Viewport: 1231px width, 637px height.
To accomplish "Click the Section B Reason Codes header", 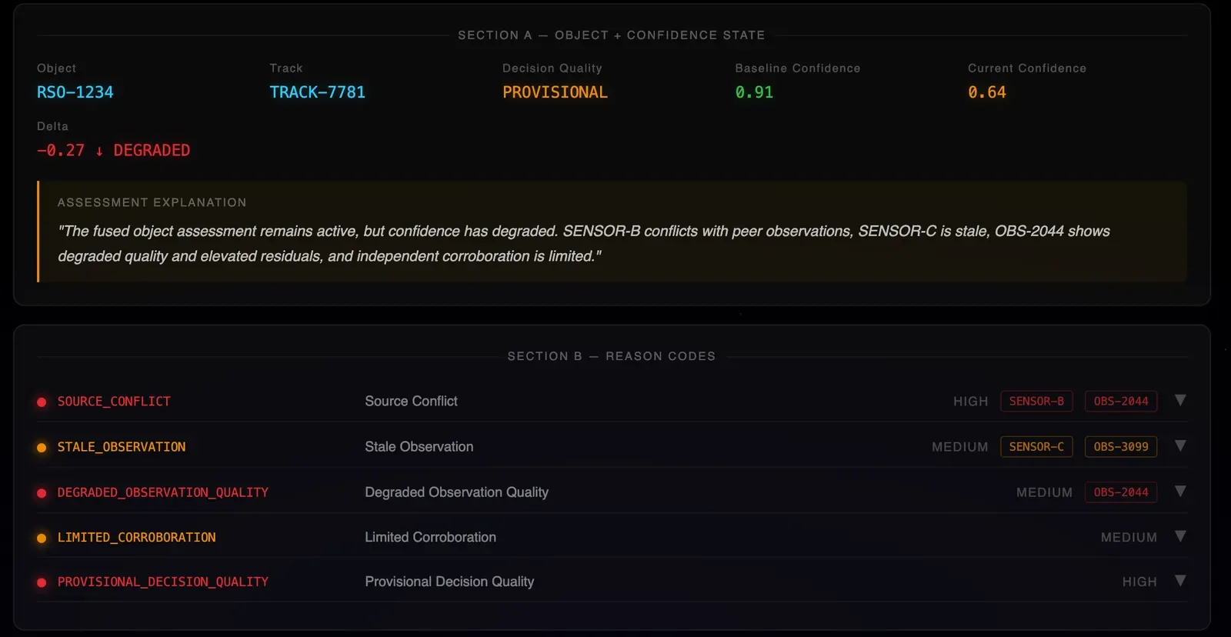I will (612, 356).
